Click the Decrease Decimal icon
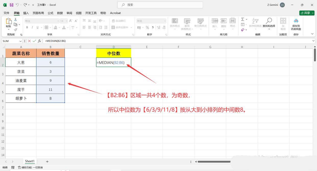 164,27
